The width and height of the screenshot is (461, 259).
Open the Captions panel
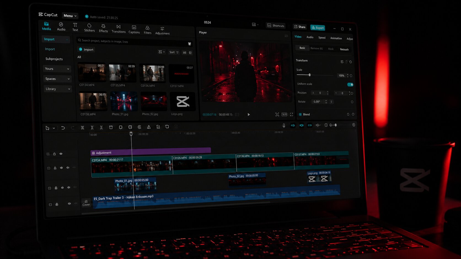pos(134,29)
